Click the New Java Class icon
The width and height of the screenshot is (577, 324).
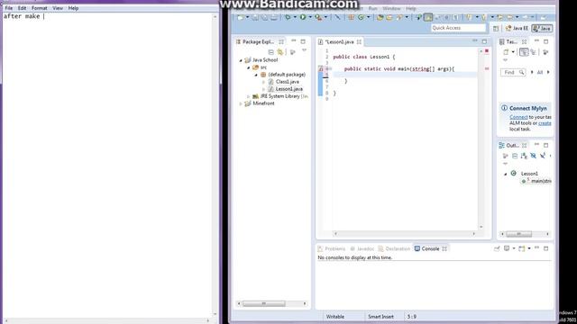361,17
